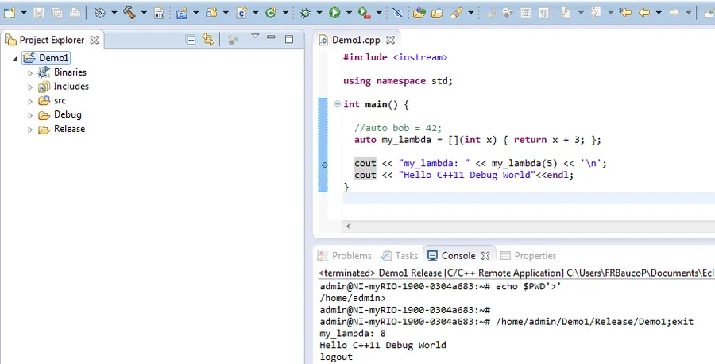
Task: Click the Previous Annotation icon
Action: 596,13
